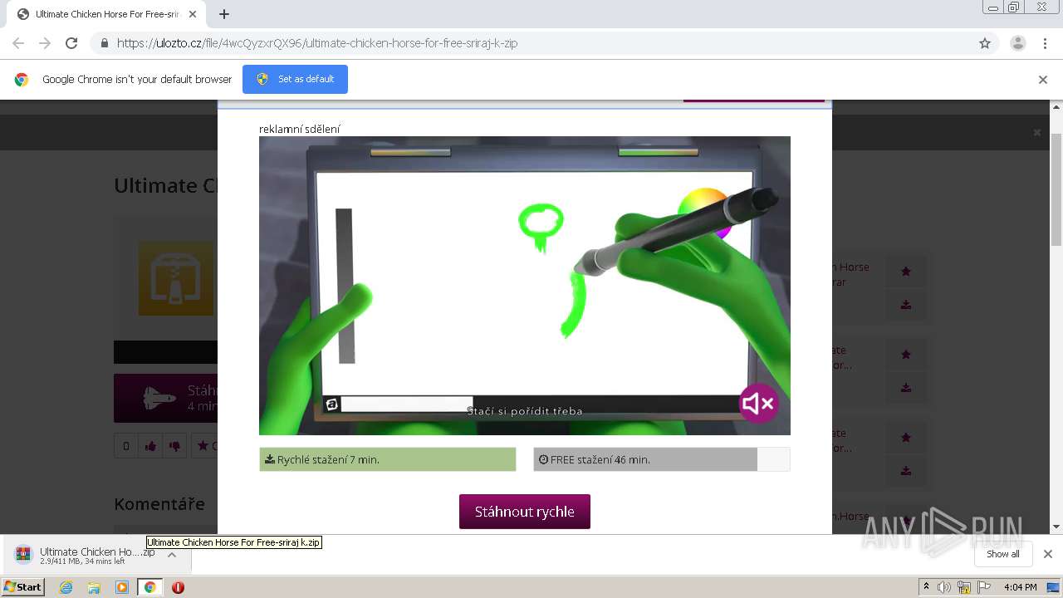
Task: Click the first related file star icon
Action: pos(906,272)
